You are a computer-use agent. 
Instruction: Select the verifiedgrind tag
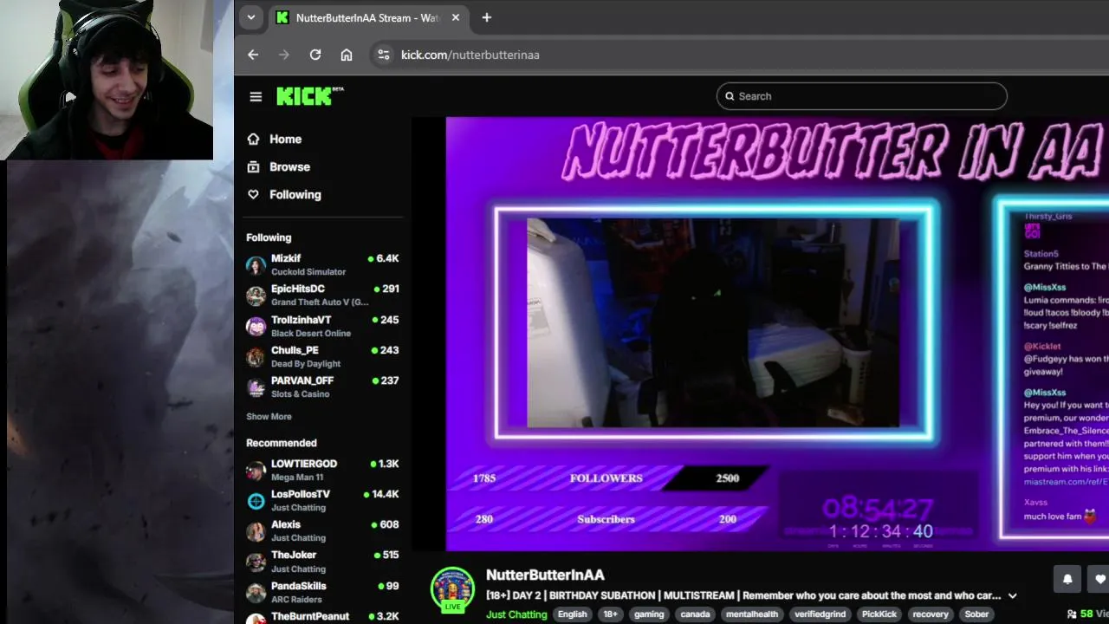point(821,614)
